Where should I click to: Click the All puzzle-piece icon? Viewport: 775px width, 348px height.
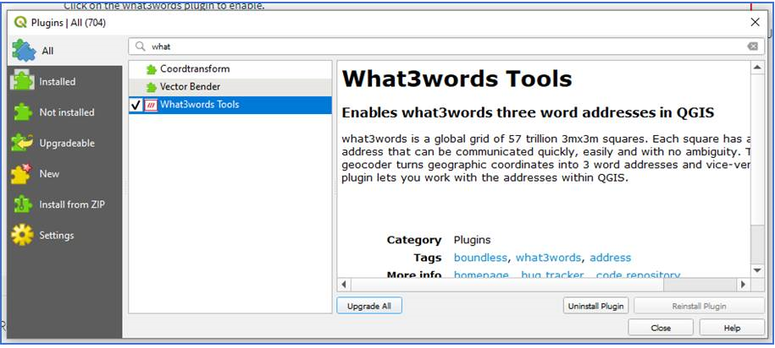pyautogui.click(x=23, y=51)
